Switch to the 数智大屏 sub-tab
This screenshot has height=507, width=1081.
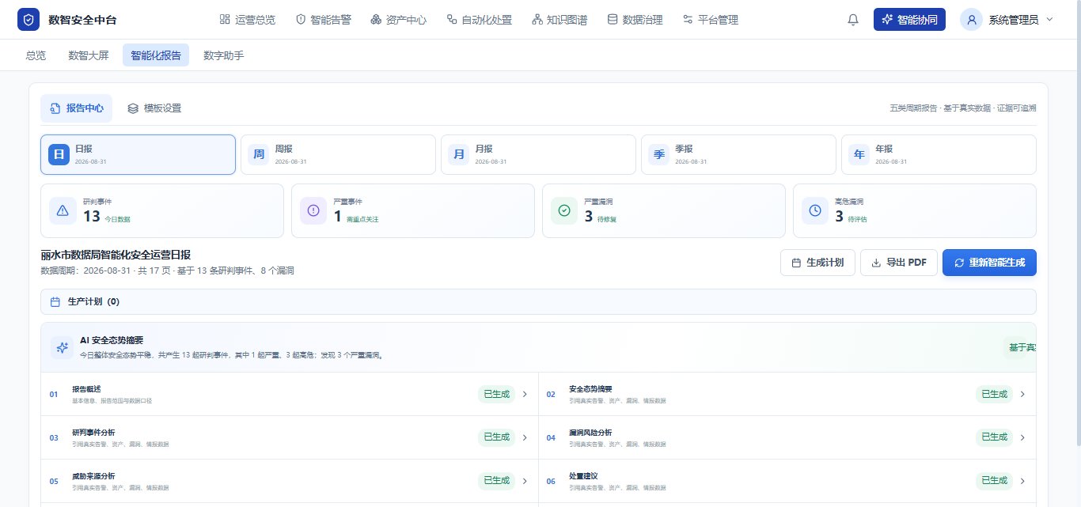[x=89, y=55]
